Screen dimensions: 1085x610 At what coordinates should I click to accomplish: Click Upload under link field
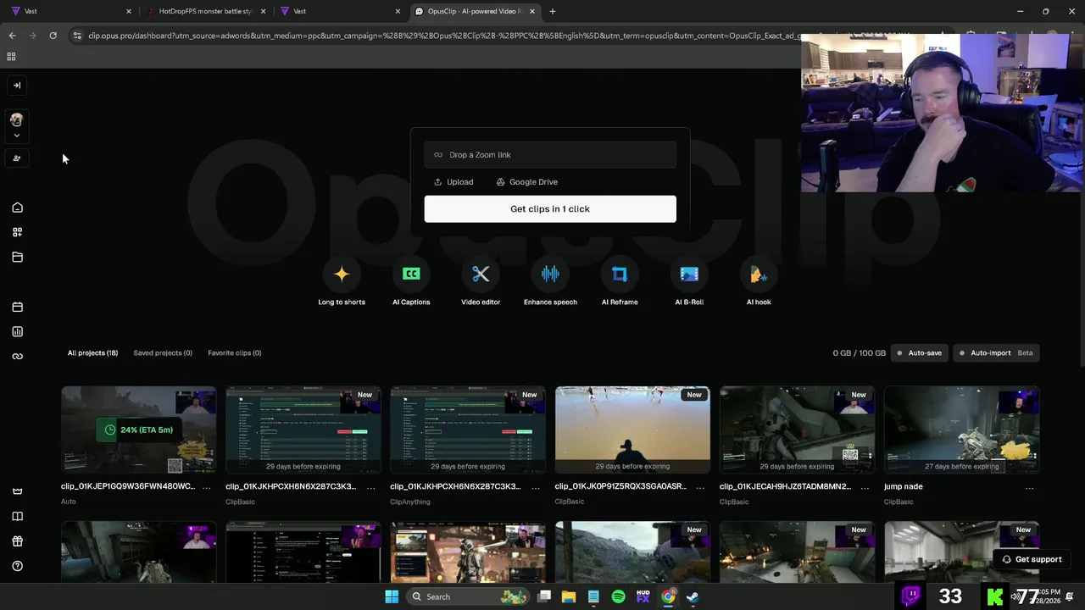pos(453,182)
